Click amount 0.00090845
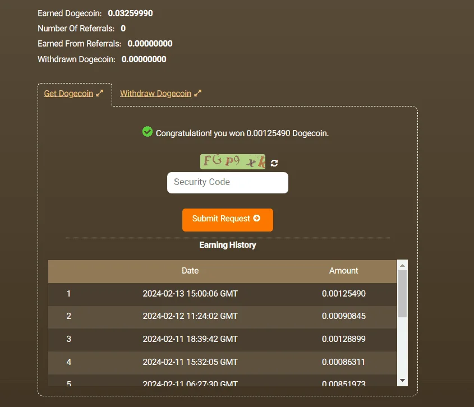Viewport: 474px width, 407px height. tap(344, 316)
